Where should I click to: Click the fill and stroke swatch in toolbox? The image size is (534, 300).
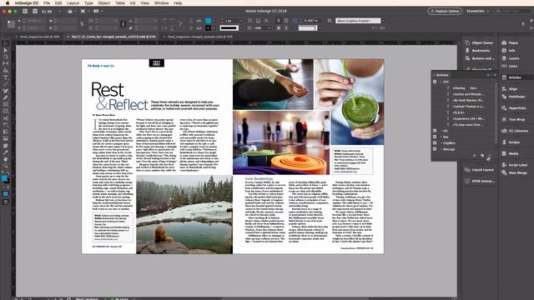coord(5,179)
